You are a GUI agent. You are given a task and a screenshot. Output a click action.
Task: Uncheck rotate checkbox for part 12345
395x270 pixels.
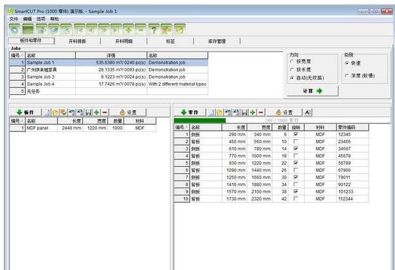click(296, 134)
